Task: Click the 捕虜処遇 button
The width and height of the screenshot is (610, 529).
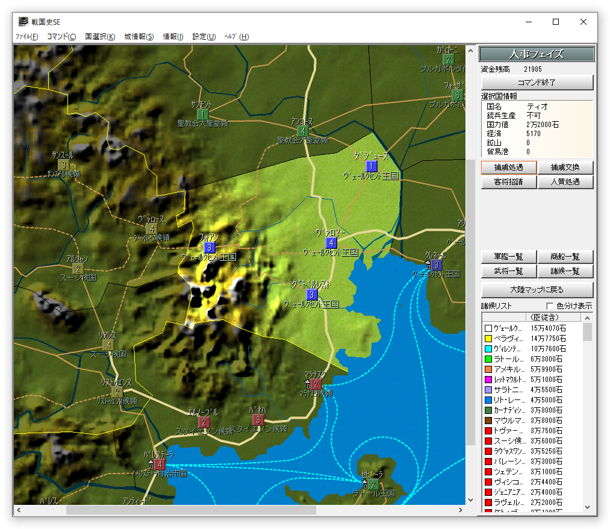Action: [x=508, y=167]
